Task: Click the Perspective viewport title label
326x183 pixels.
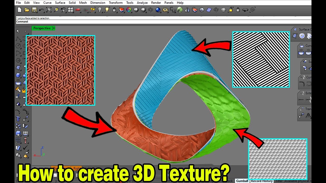Action: click(42, 28)
